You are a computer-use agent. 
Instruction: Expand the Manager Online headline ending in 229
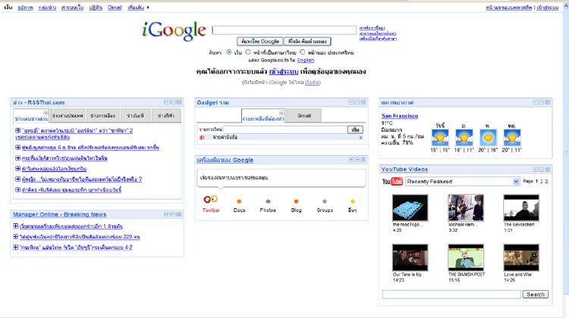[x=16, y=236]
